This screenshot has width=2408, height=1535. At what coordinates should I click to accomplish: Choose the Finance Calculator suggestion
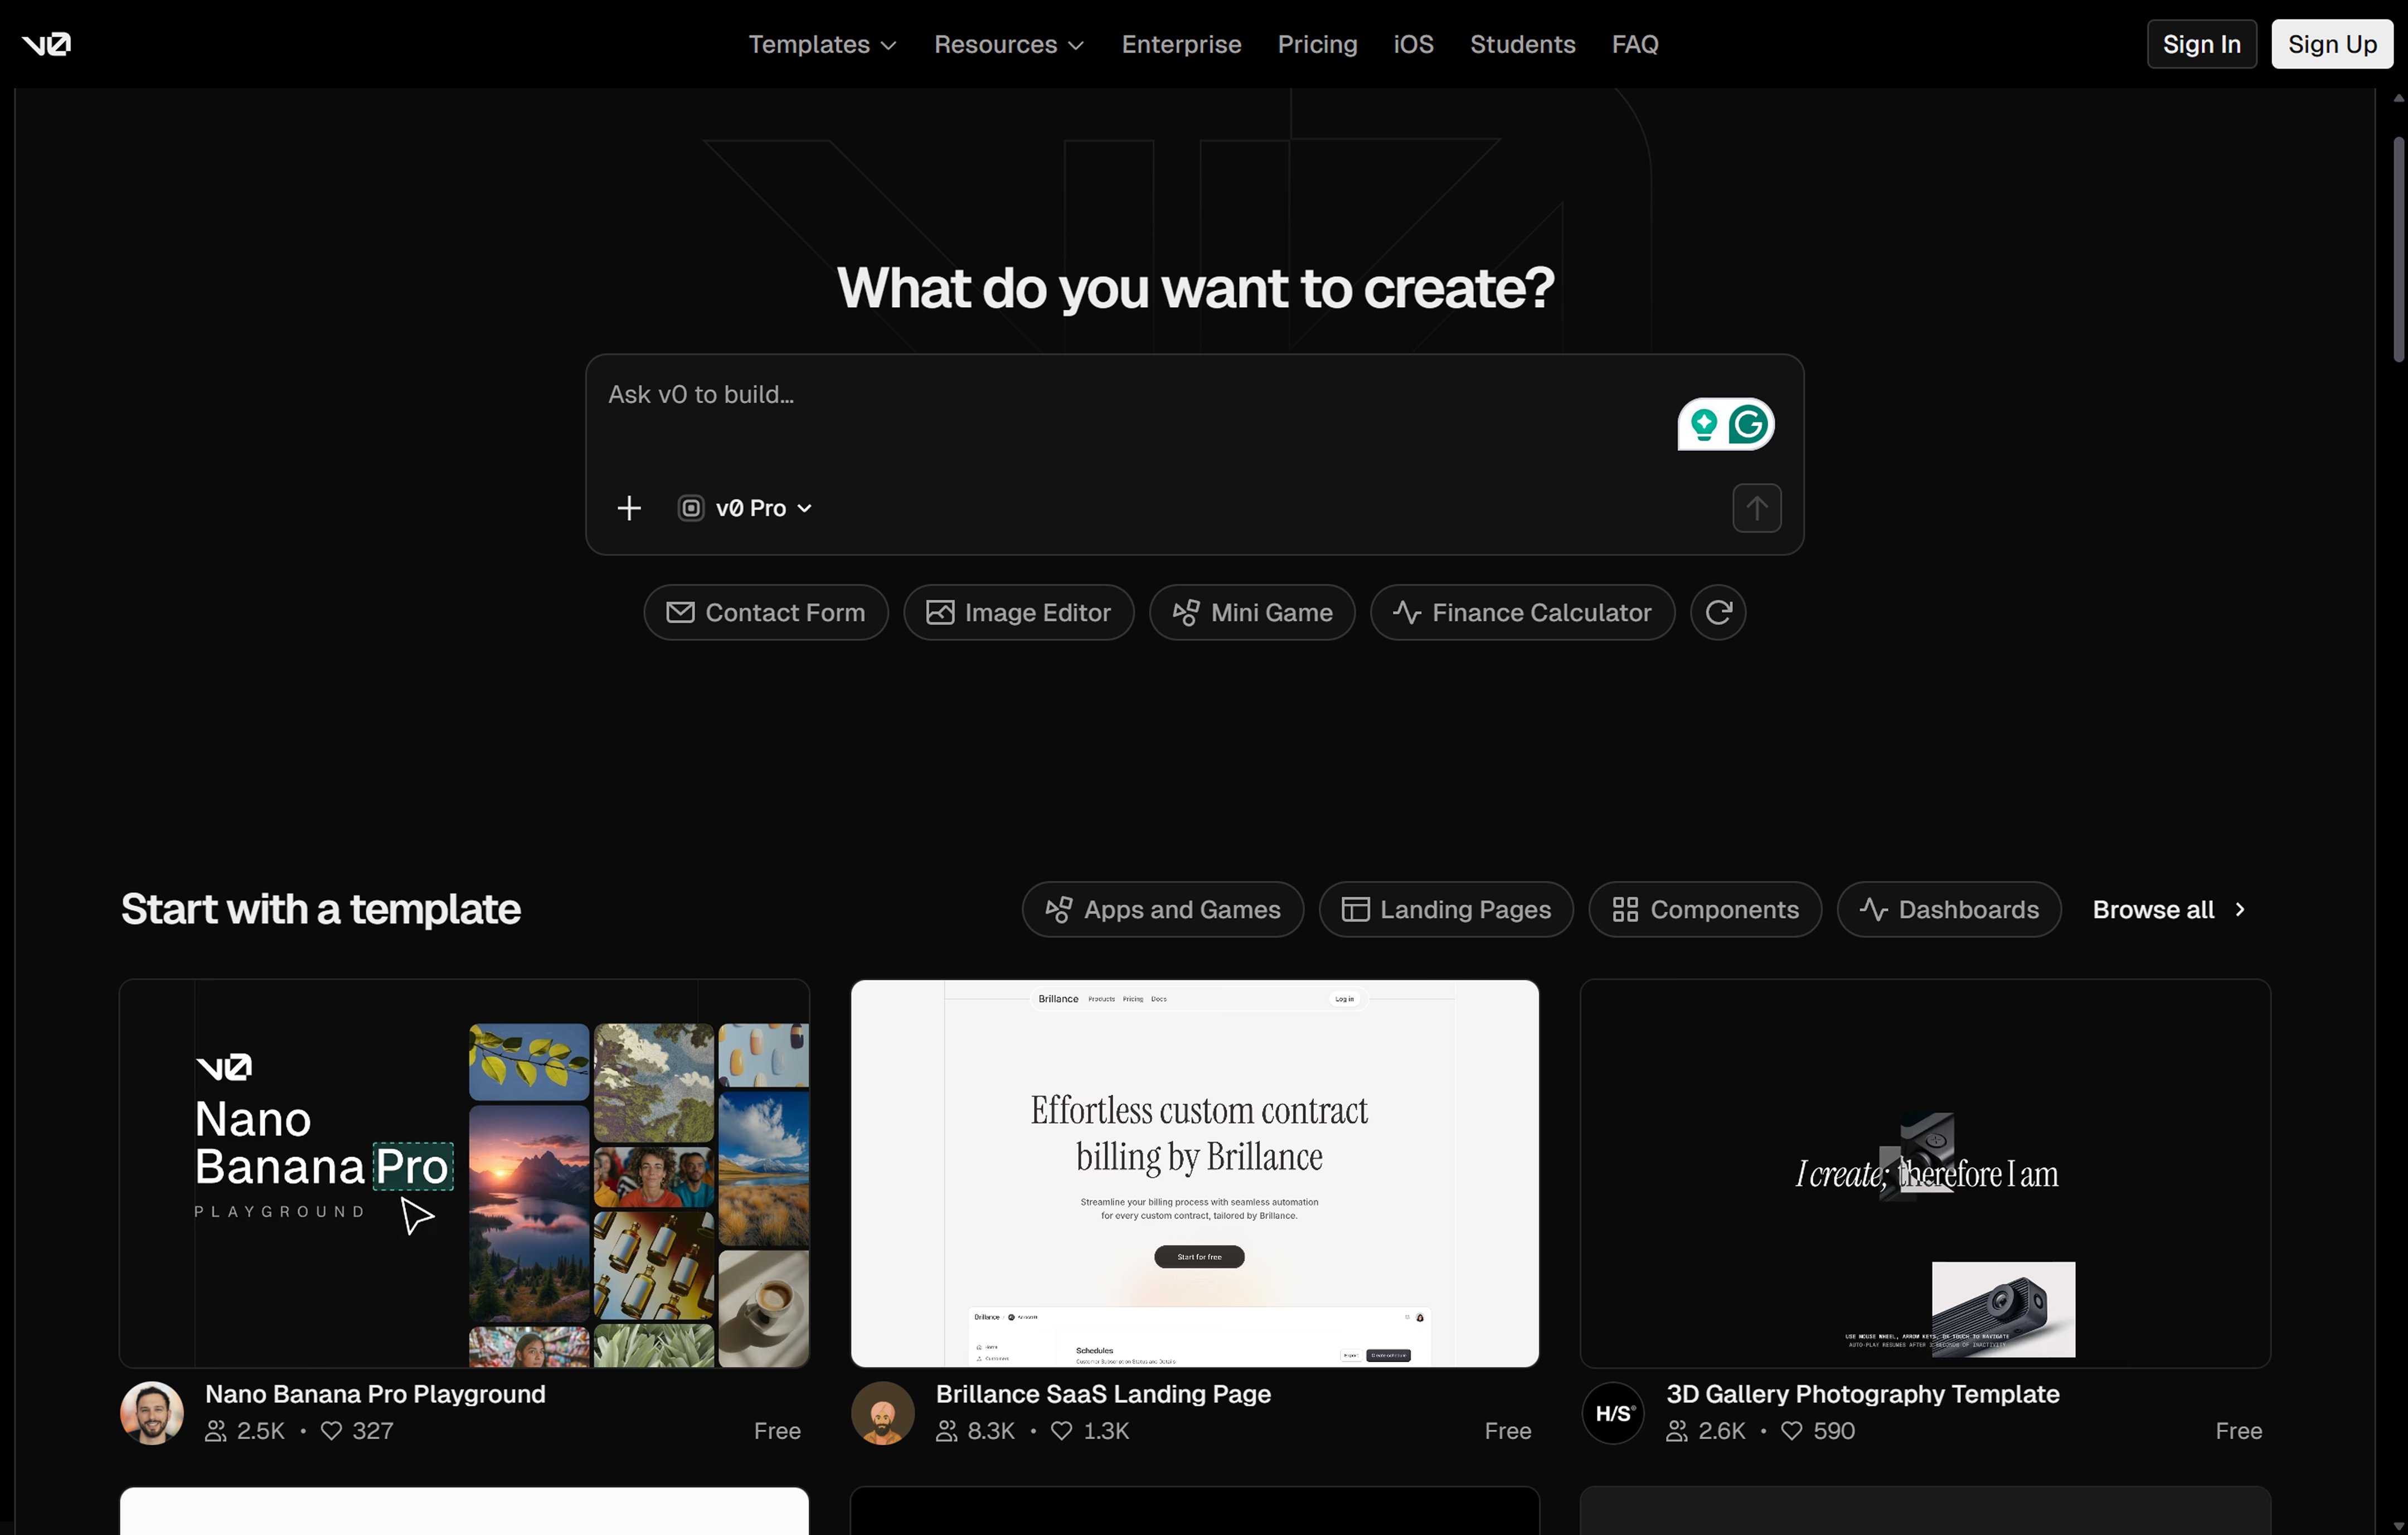point(1522,612)
